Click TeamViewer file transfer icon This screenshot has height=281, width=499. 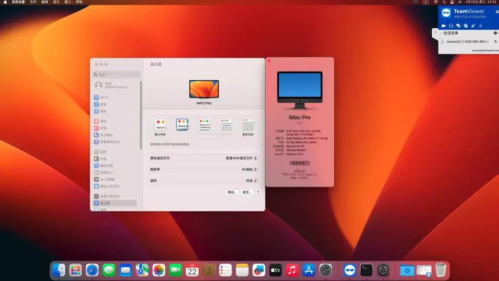[465, 26]
